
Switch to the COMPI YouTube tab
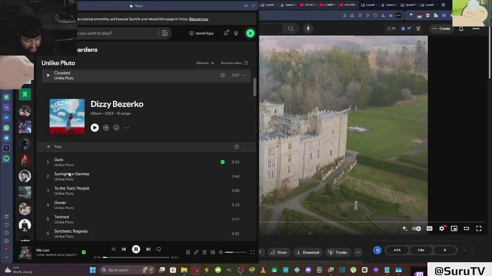pos(328,5)
